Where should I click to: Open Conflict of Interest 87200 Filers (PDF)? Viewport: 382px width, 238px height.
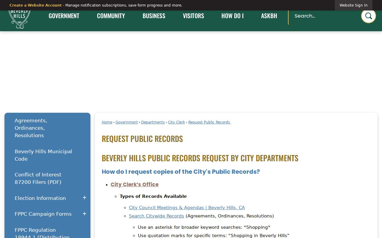[47, 178]
